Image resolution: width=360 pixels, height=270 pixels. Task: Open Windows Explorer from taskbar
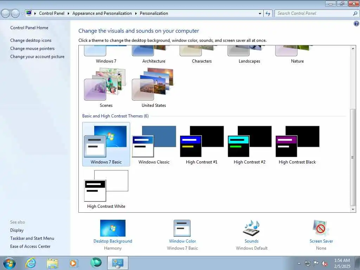(52, 263)
